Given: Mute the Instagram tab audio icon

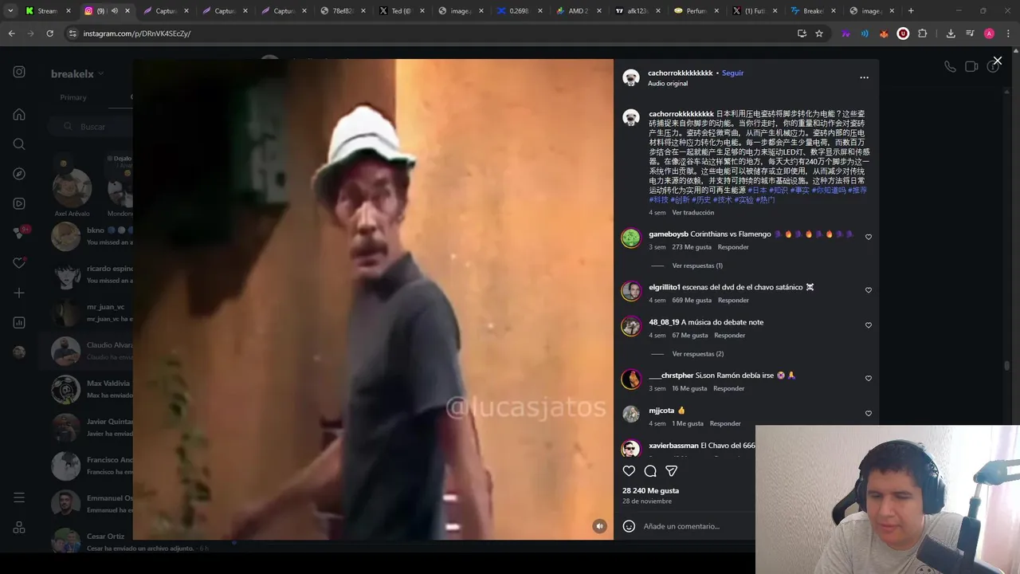Looking at the screenshot, I should coord(114,11).
